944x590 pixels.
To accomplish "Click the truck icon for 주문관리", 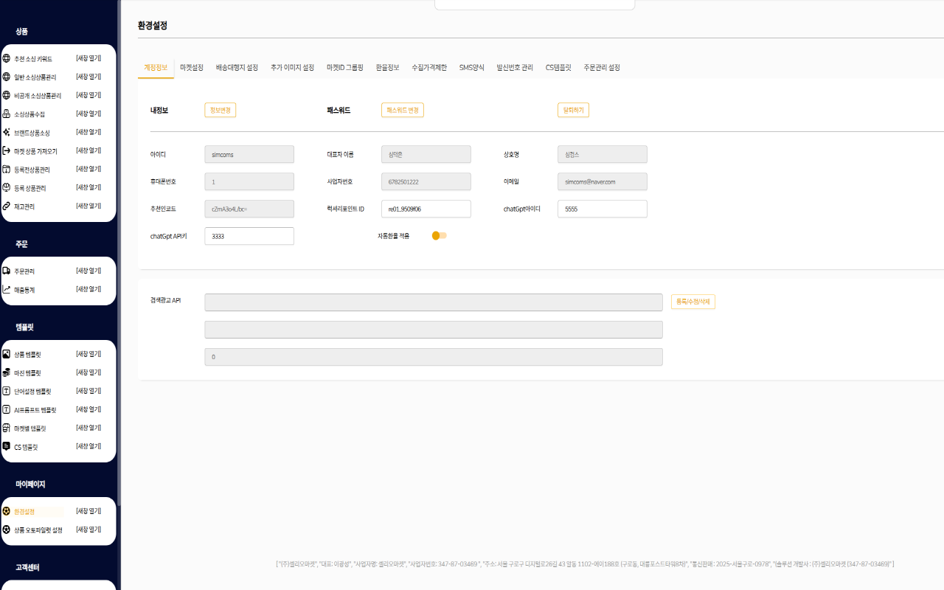I will [7, 271].
